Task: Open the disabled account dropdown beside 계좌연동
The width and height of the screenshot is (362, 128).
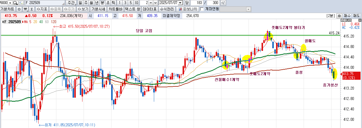Action: tap(248, 9)
